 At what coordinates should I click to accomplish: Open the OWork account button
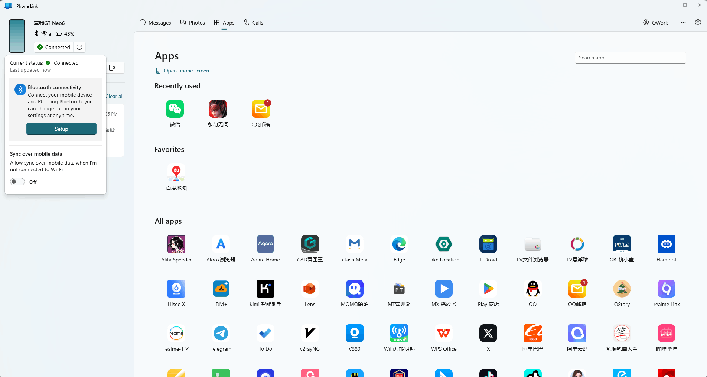(656, 23)
